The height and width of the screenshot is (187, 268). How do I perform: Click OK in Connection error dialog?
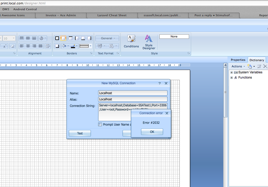tap(152, 132)
